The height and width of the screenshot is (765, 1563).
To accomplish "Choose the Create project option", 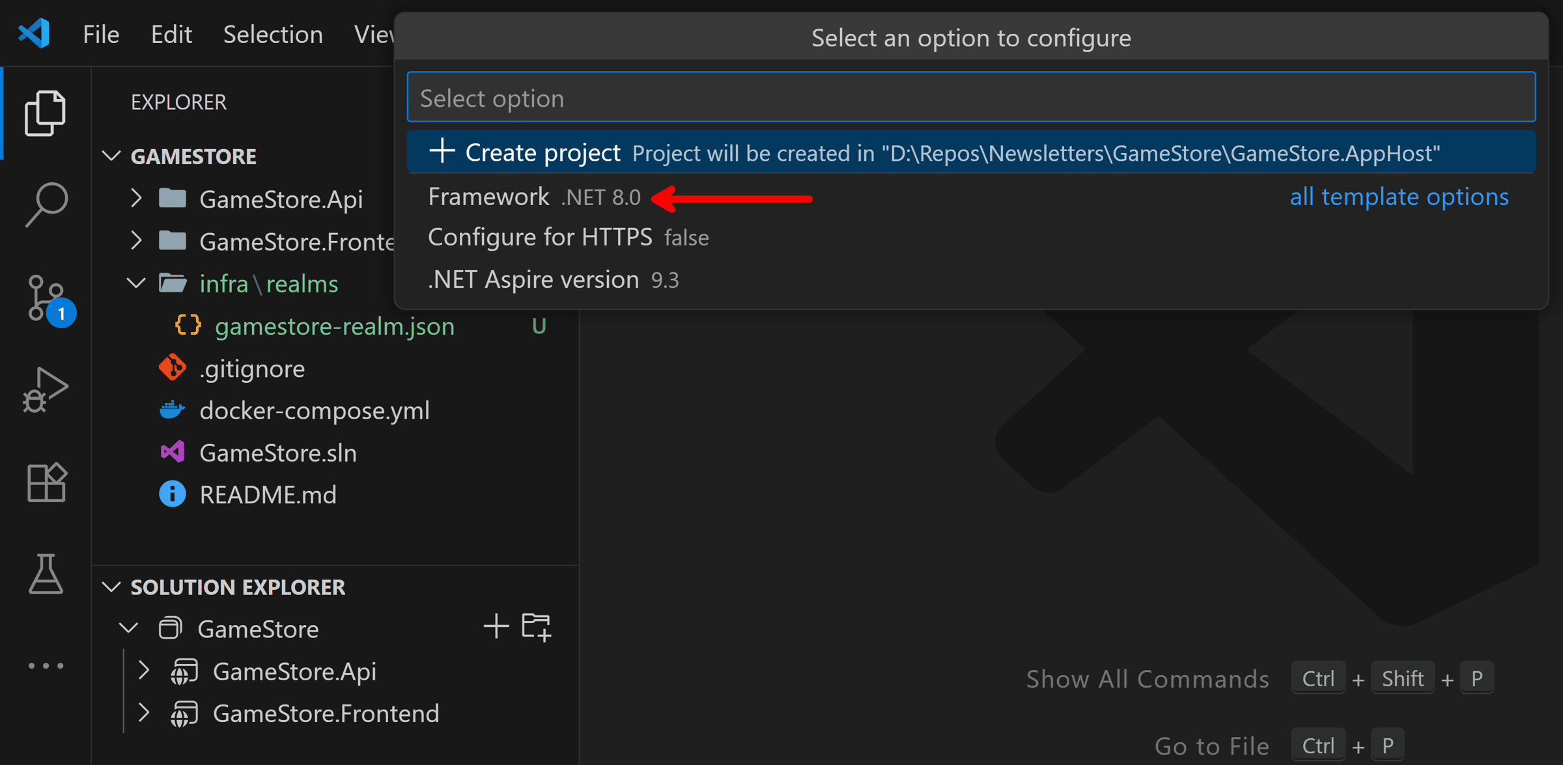I will (971, 152).
